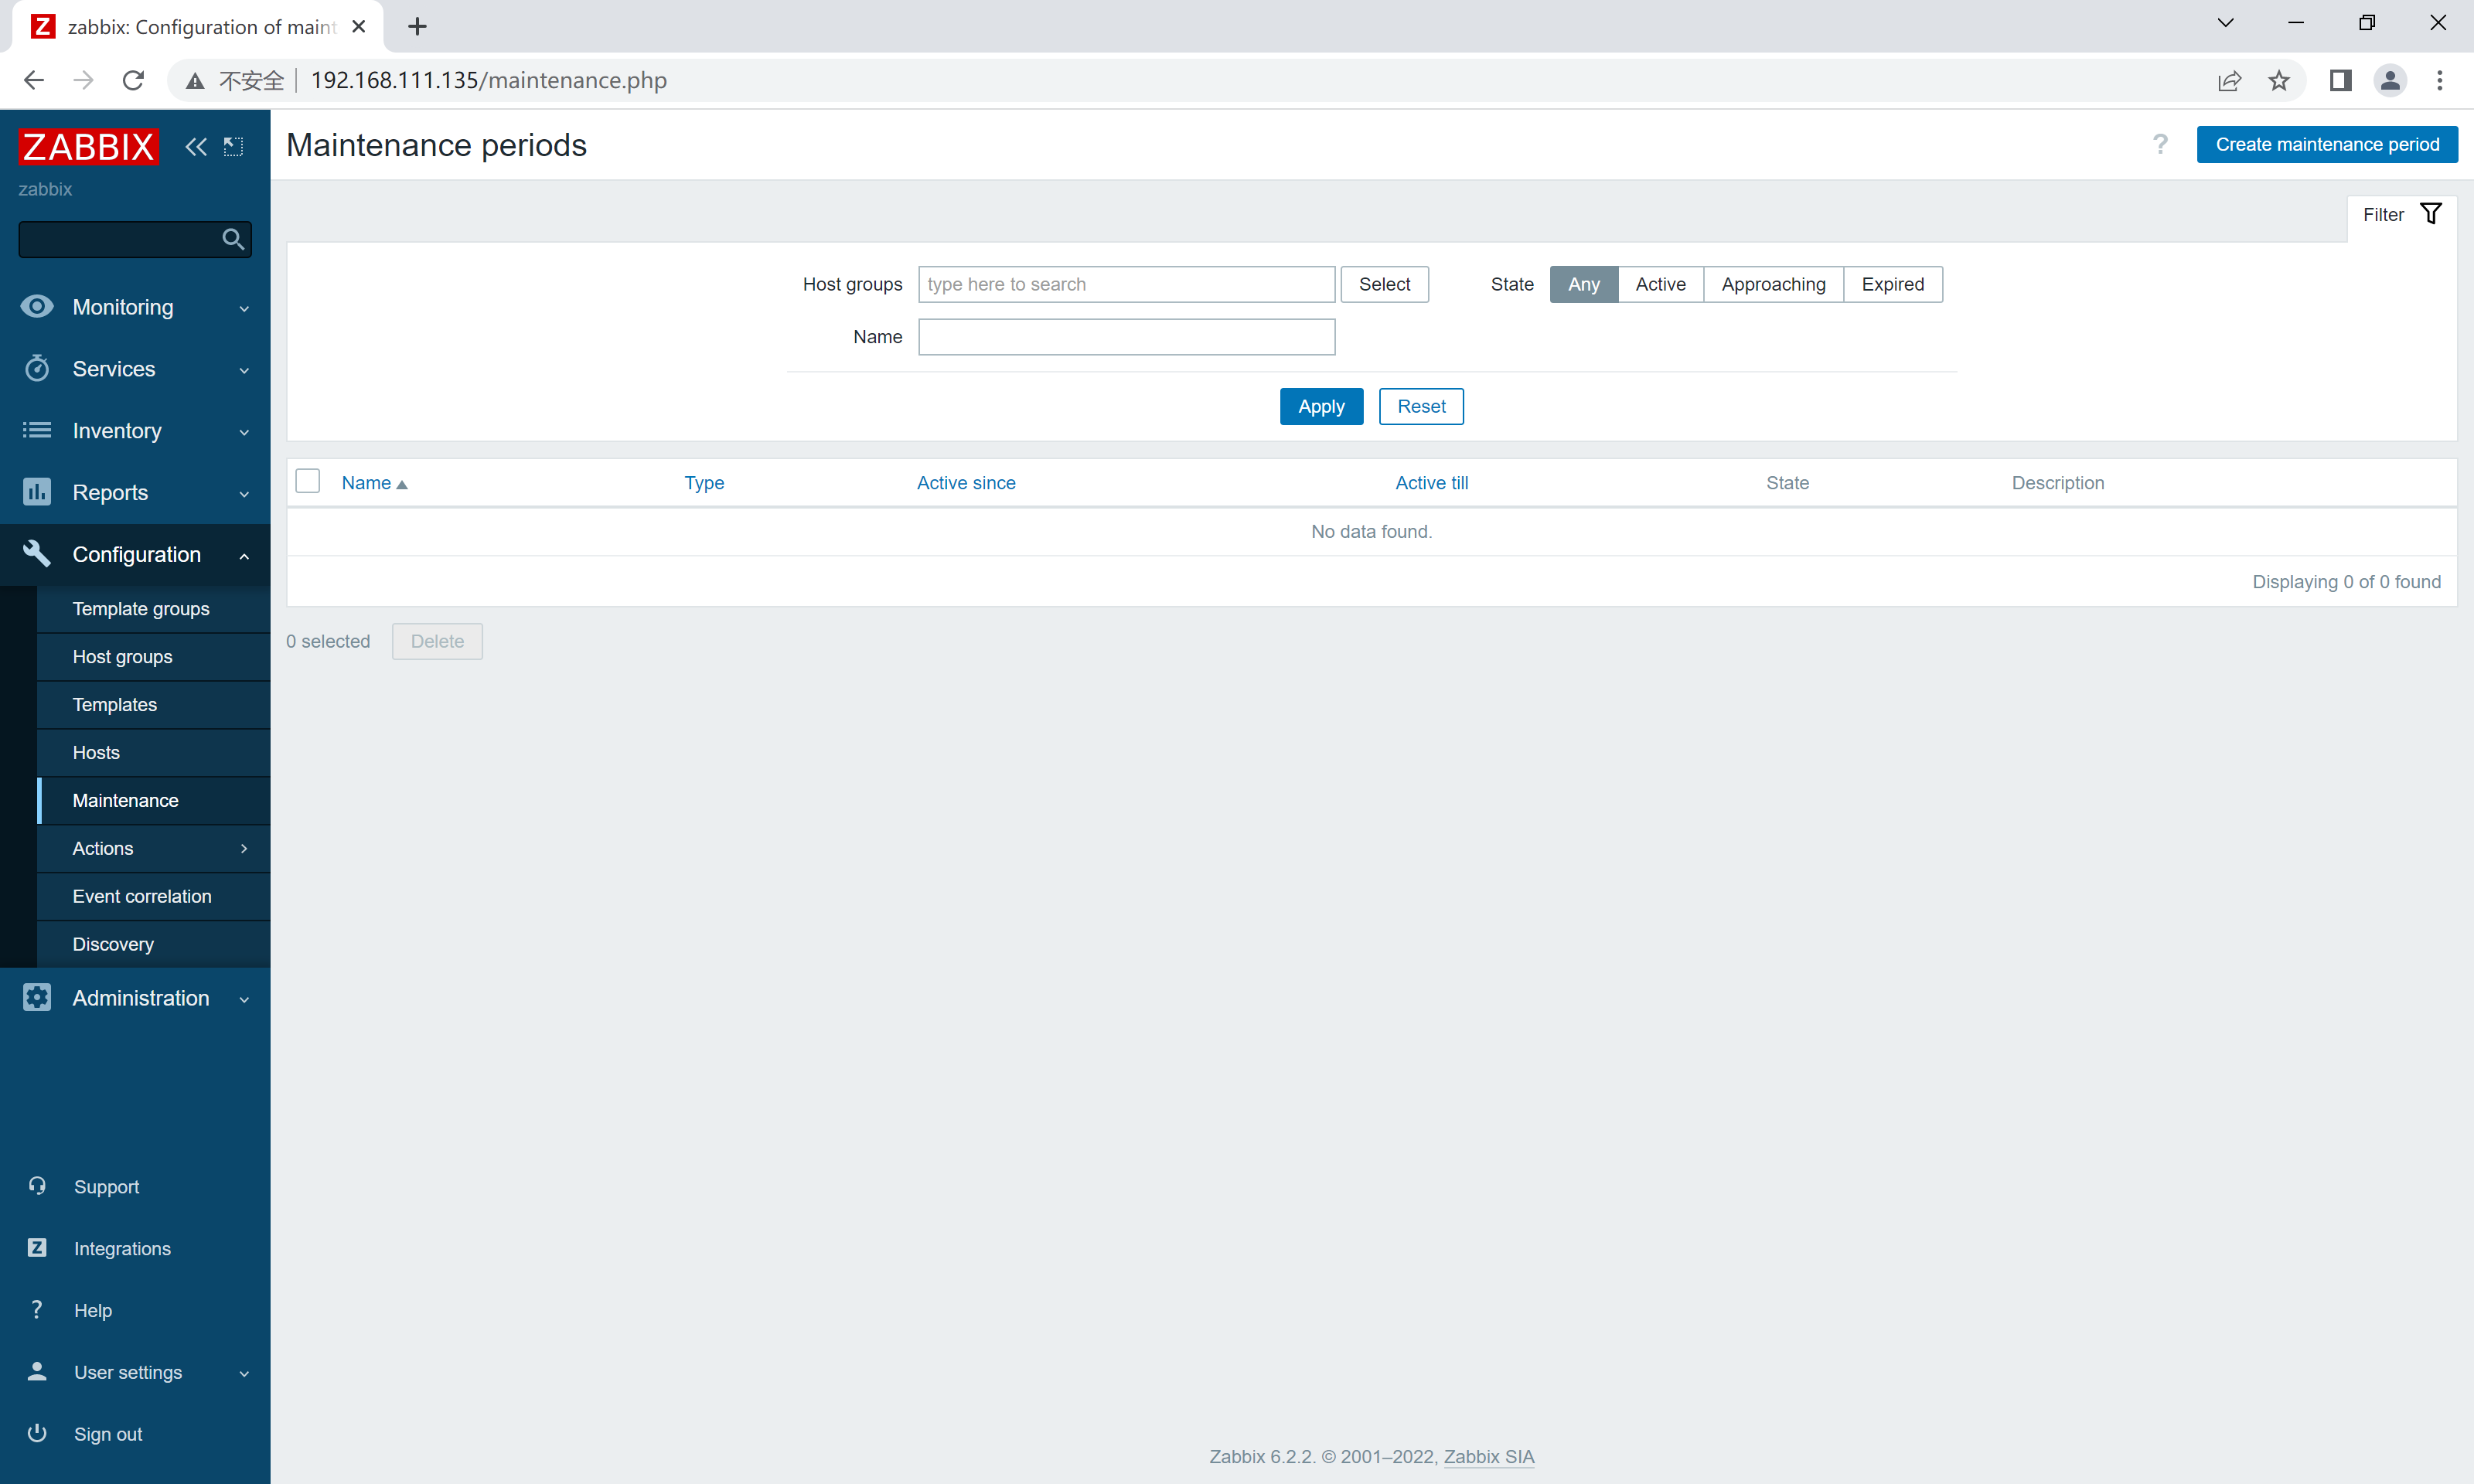Focus the Name filter input field
2474x1484 pixels.
(x=1126, y=337)
